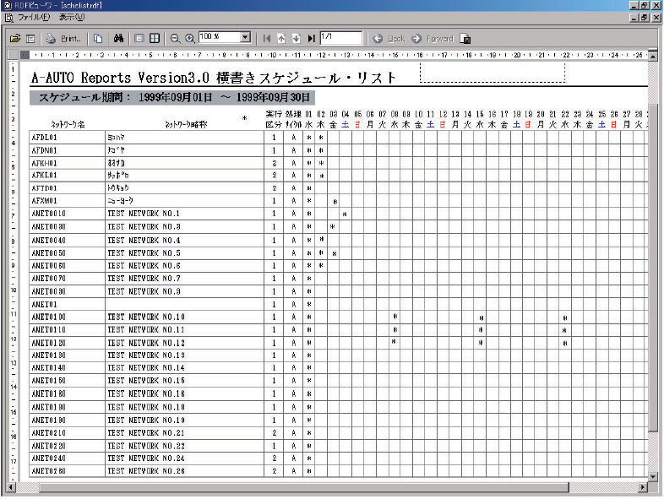Viewport: 664px width, 499px height.
Task: Click the 1/1 page number field
Action: 341,37
